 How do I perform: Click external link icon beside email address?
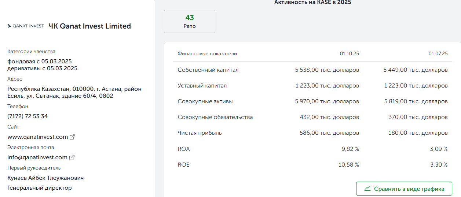pyautogui.click(x=72, y=157)
